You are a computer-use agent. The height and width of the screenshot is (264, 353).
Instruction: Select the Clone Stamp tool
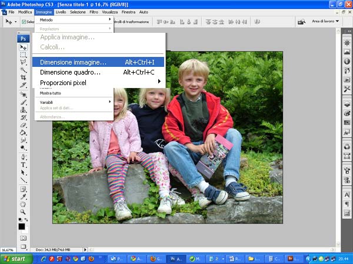click(x=23, y=110)
